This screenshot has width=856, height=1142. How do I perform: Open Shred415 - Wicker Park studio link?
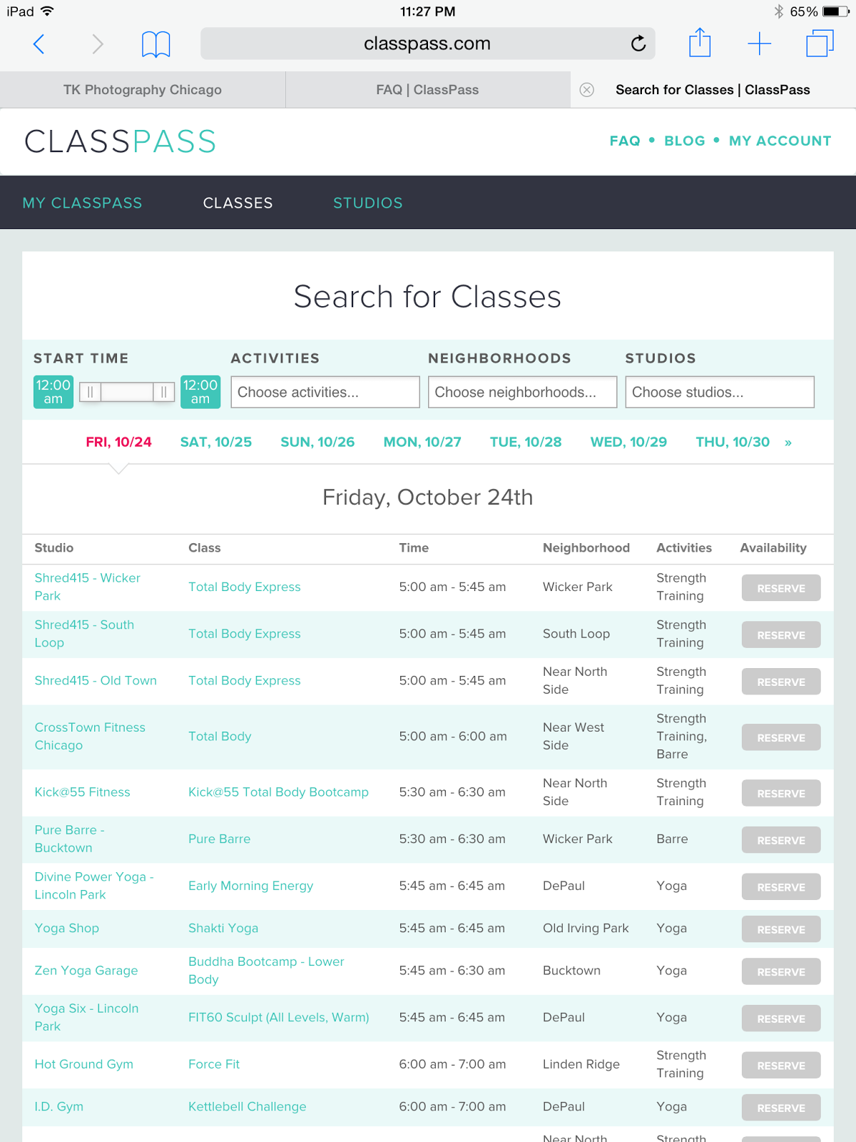coord(87,587)
